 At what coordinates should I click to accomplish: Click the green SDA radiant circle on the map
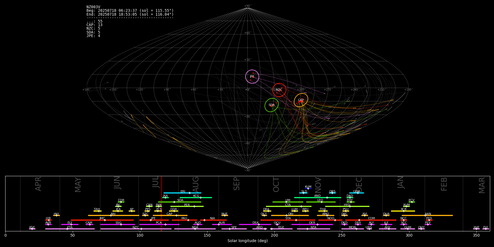pos(271,105)
